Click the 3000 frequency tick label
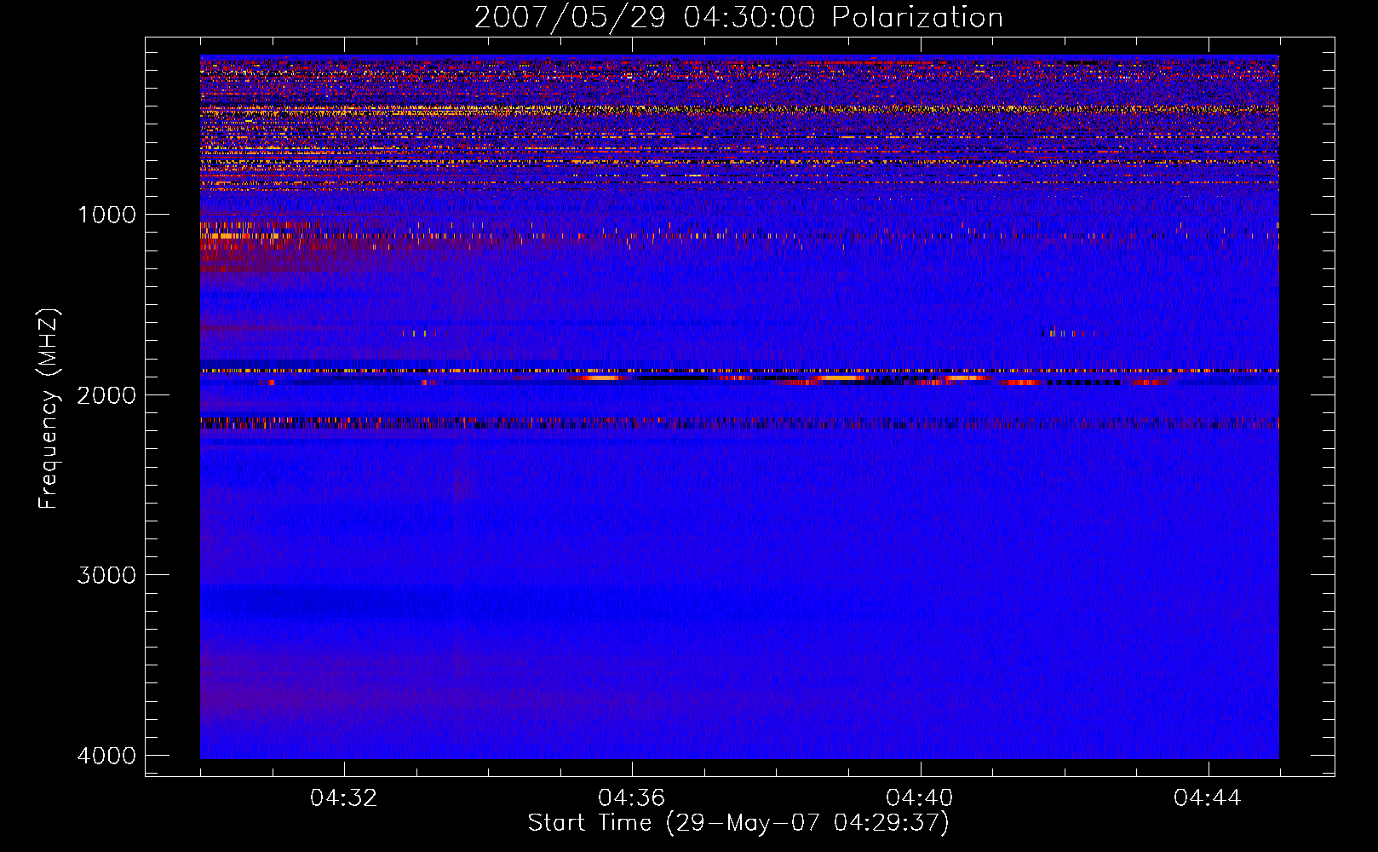Screen dimensions: 1378x852 pos(106,575)
